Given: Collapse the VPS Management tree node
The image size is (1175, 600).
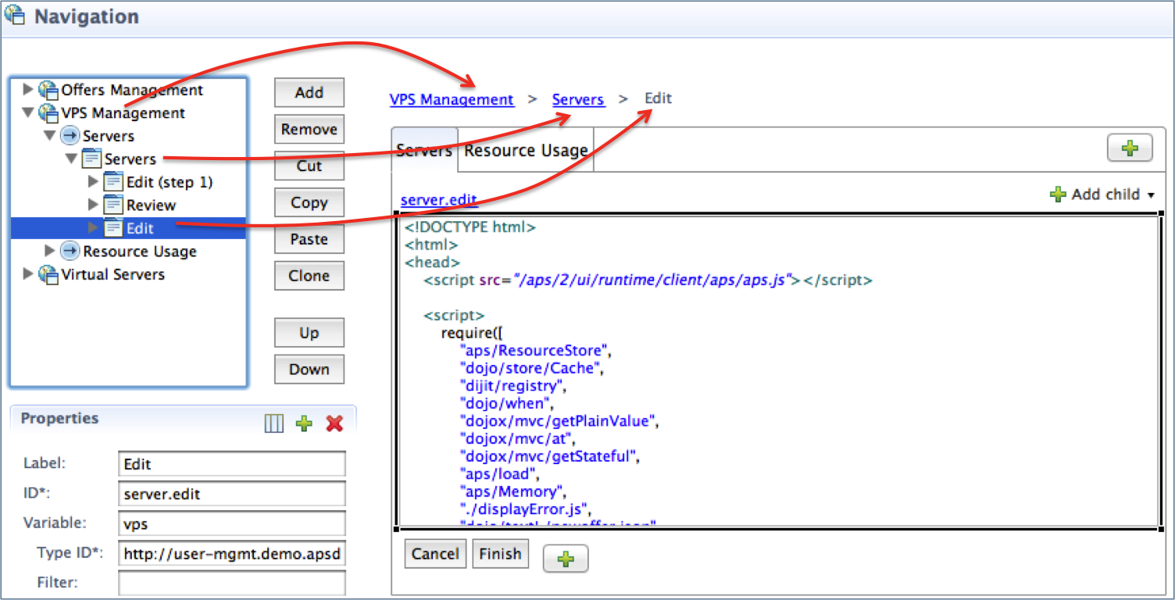Looking at the screenshot, I should tap(29, 112).
